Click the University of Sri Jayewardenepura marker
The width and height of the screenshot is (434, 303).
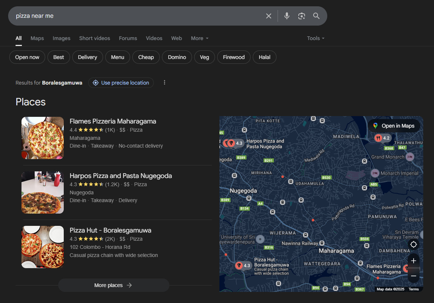pyautogui.click(x=260, y=239)
